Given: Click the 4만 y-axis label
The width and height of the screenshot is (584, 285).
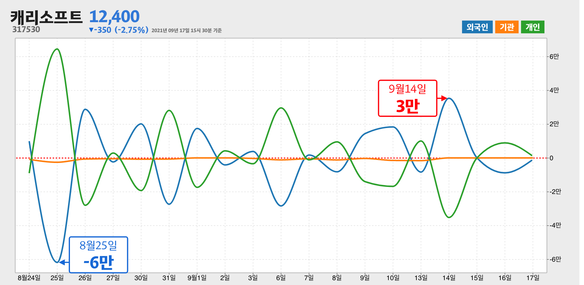Looking at the screenshot, I should coord(554,90).
